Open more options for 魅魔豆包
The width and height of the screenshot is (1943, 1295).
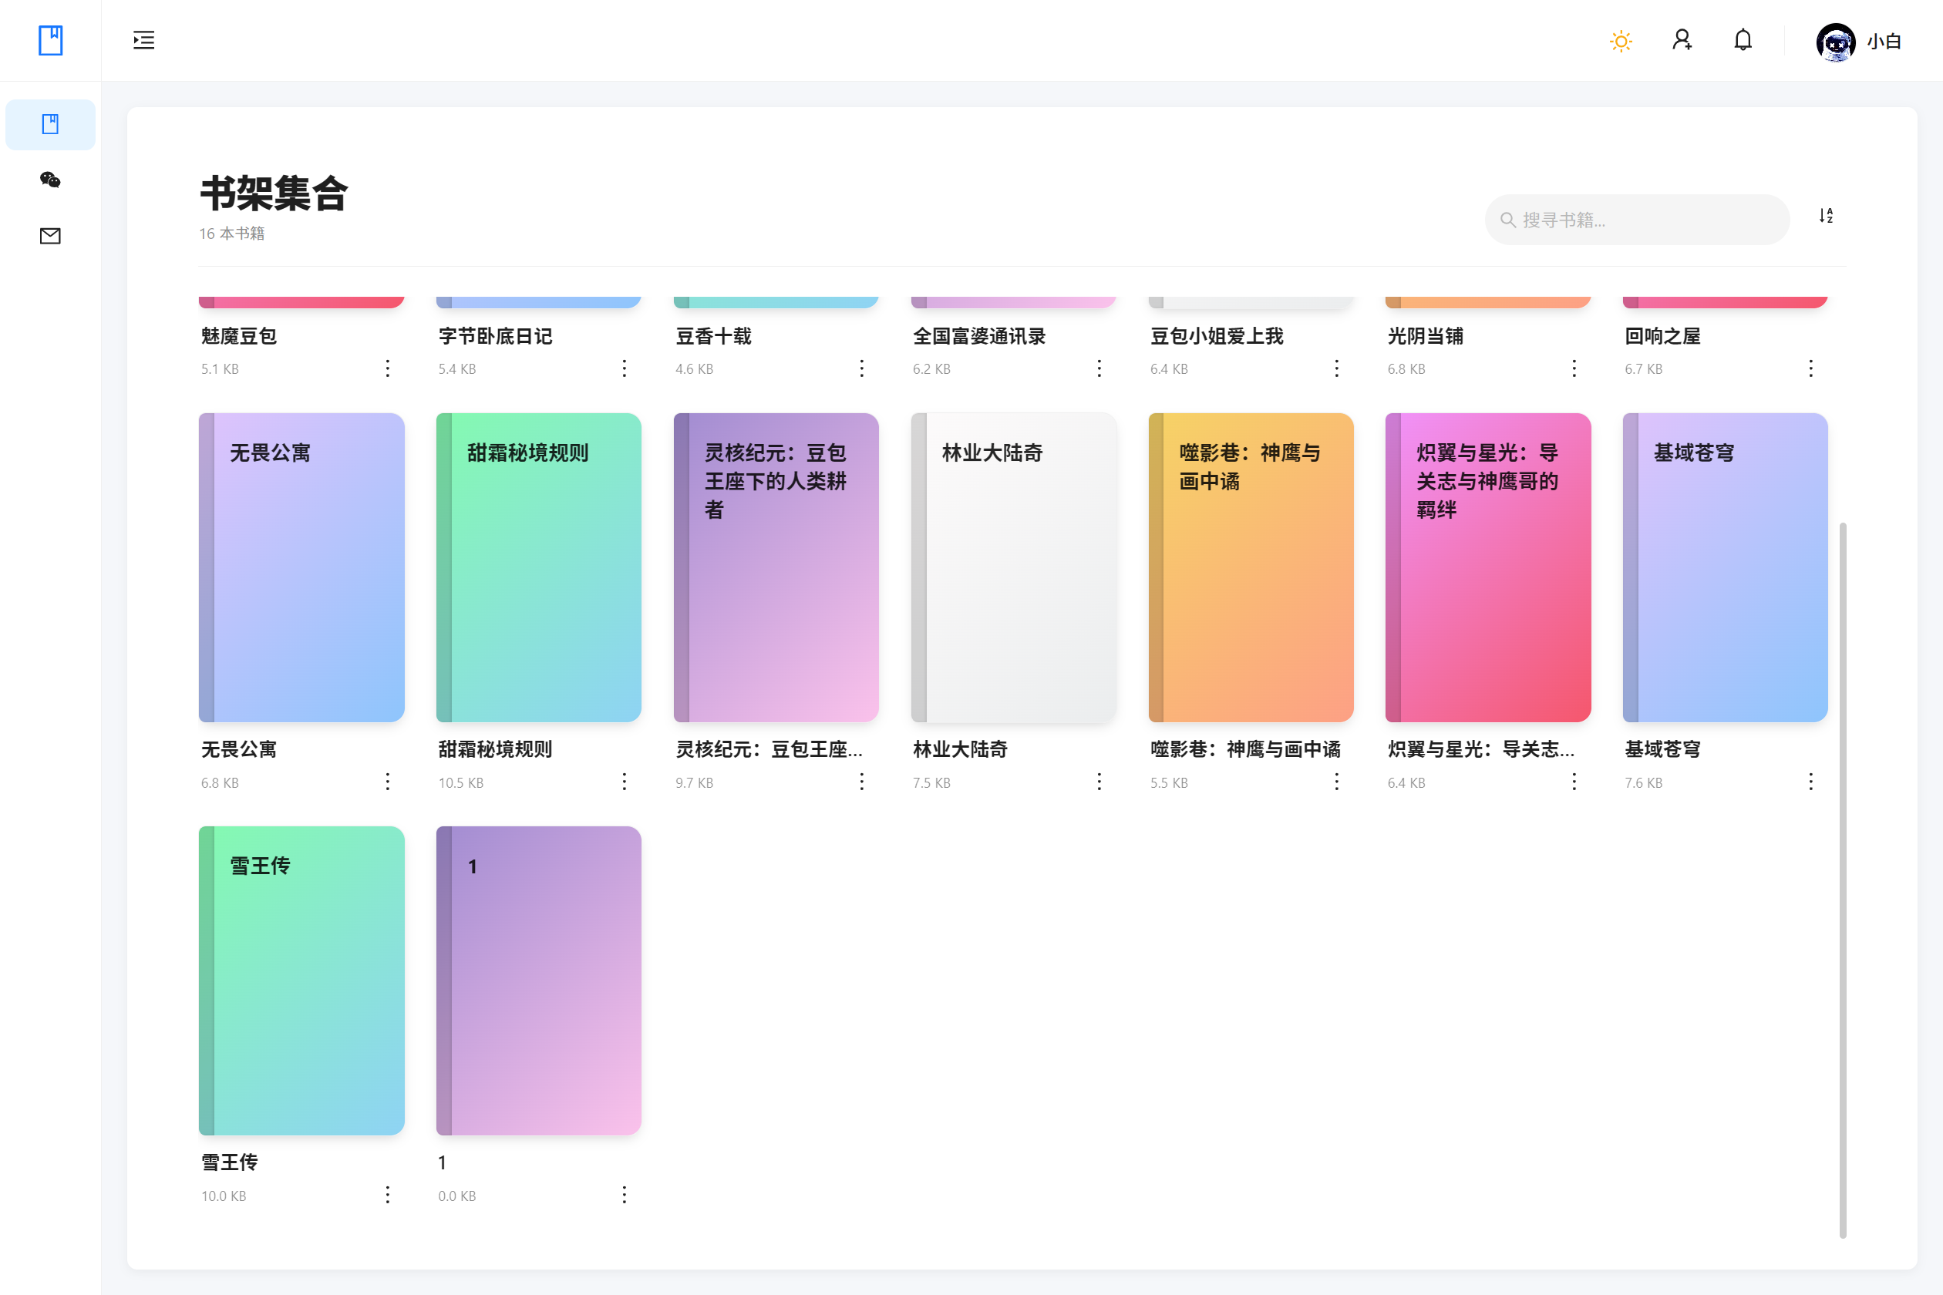tap(387, 368)
